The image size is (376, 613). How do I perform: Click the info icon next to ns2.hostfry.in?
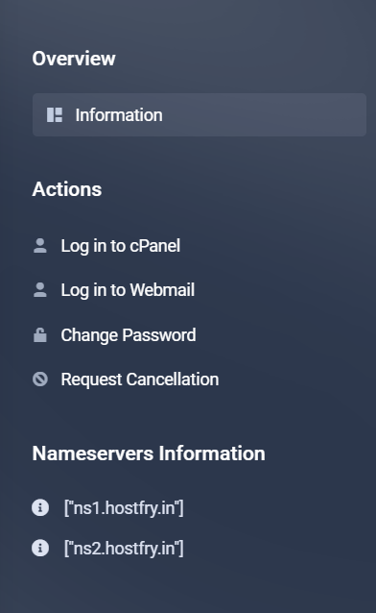(40, 548)
